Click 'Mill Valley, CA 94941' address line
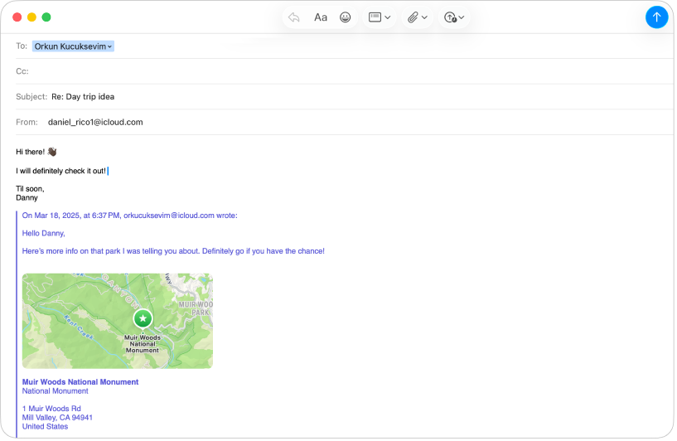 [x=57, y=419]
